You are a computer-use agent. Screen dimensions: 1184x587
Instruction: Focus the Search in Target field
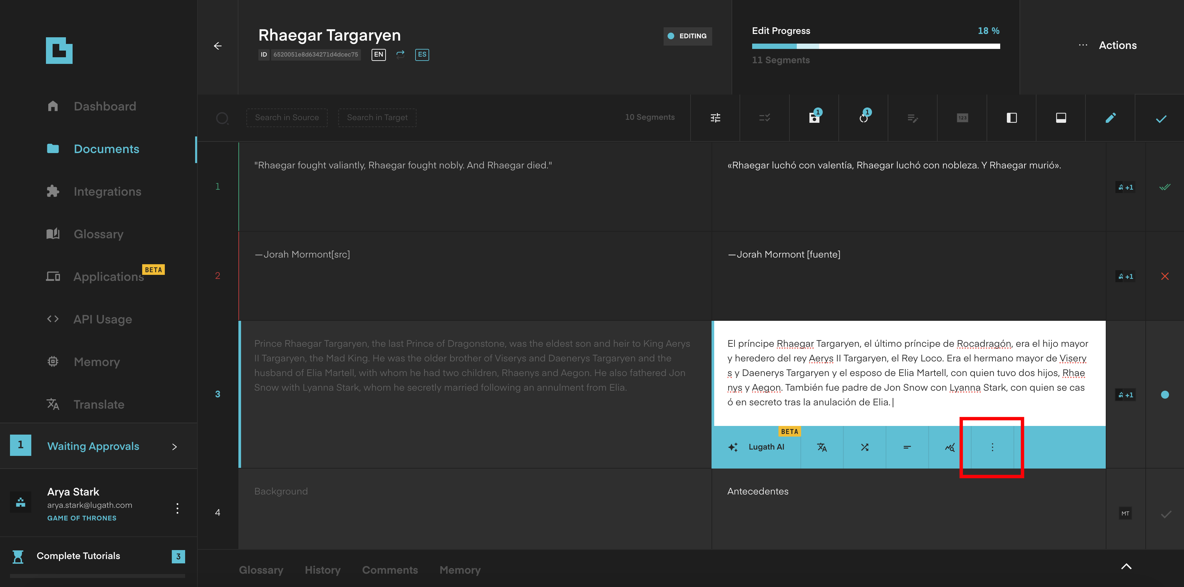pos(377,117)
